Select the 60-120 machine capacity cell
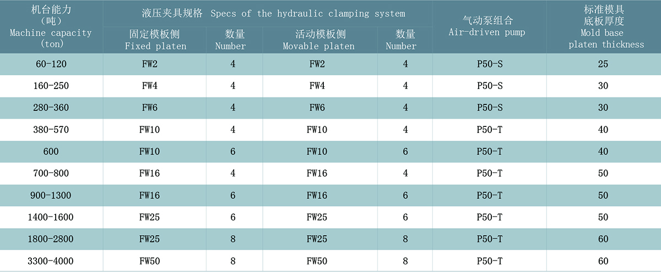 51,64
